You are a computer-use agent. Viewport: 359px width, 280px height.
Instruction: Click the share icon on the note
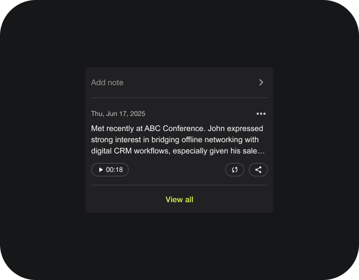pos(258,170)
